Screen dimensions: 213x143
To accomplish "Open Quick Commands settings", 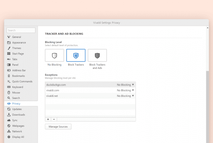I will (22, 81).
